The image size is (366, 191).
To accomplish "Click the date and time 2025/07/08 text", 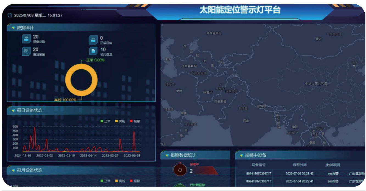I will pyautogui.click(x=38, y=15).
